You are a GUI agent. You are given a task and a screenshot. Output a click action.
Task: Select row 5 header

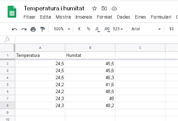tap(8, 84)
